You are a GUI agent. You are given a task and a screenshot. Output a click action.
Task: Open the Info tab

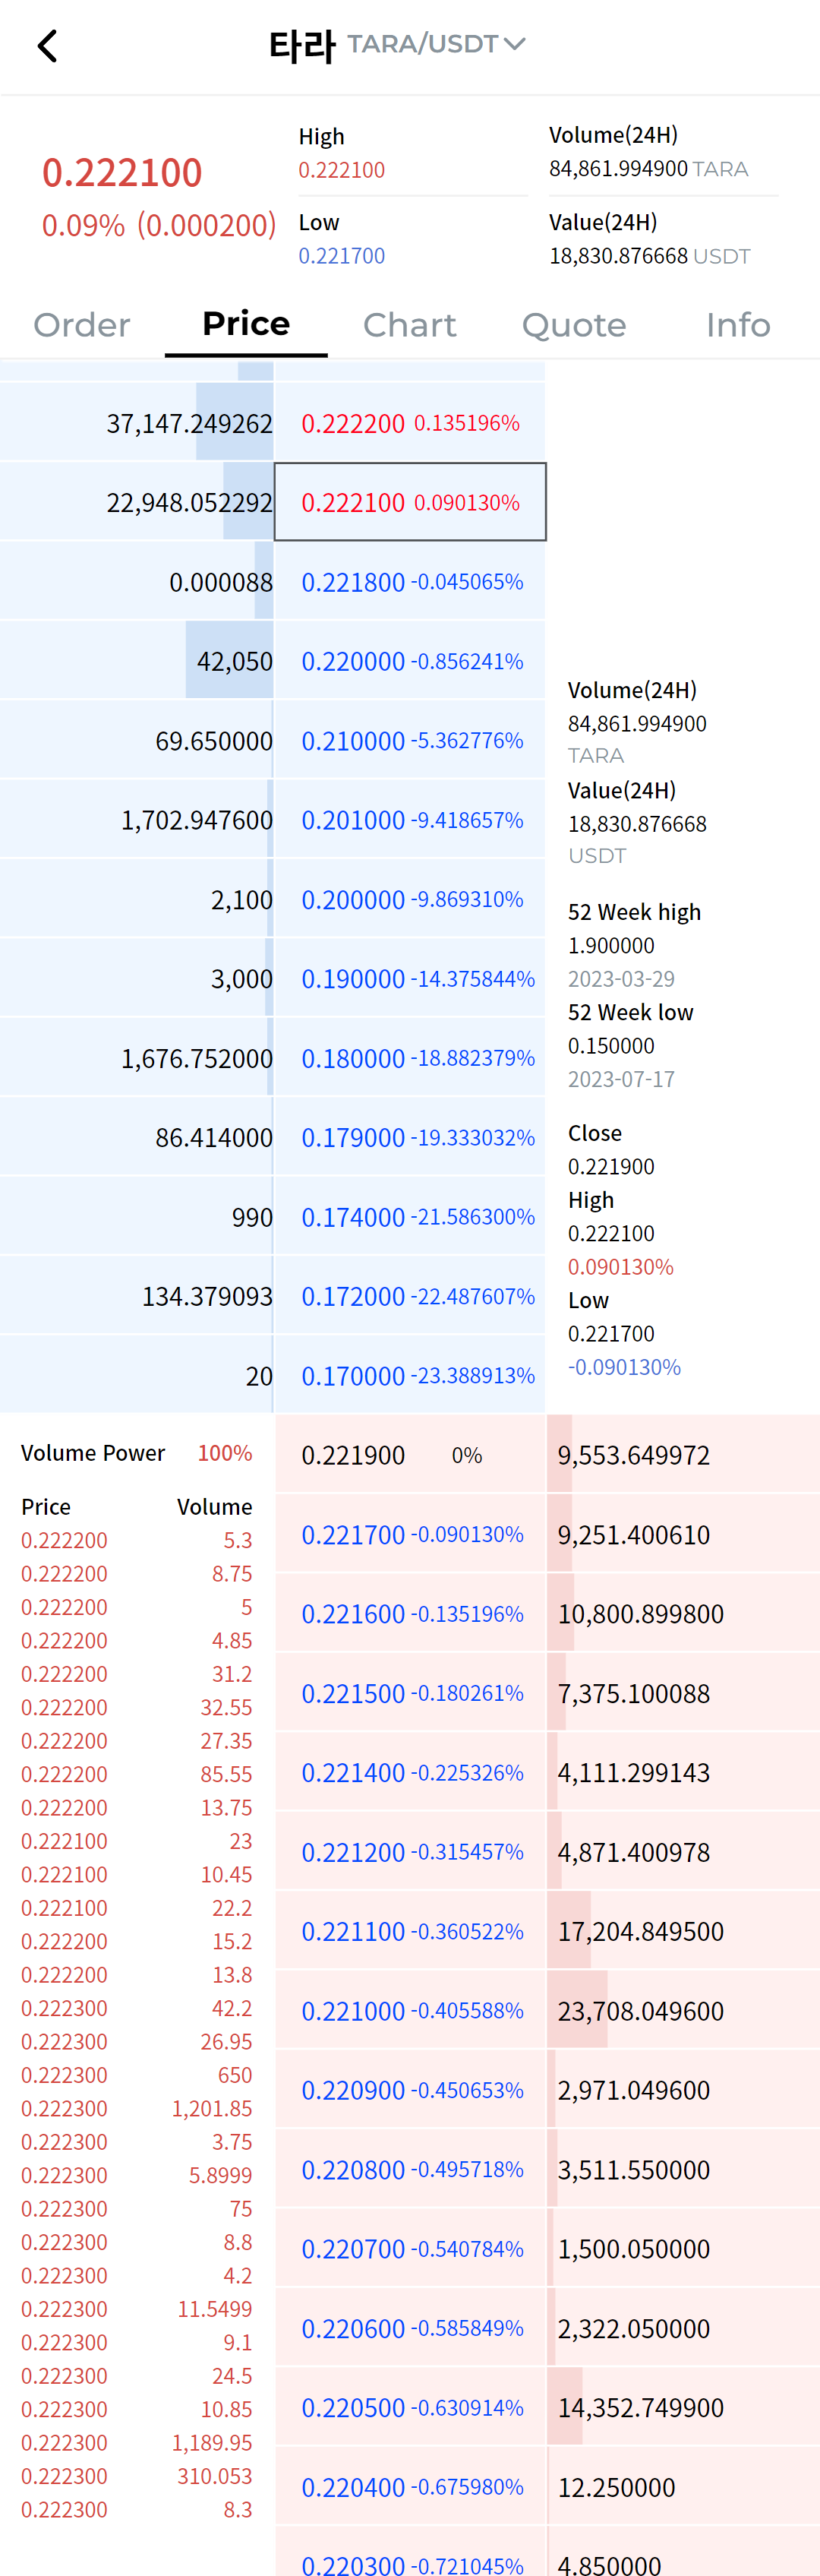[737, 325]
